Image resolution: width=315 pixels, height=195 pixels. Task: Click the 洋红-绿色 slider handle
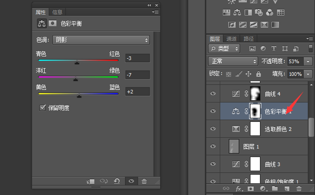(x=75, y=79)
